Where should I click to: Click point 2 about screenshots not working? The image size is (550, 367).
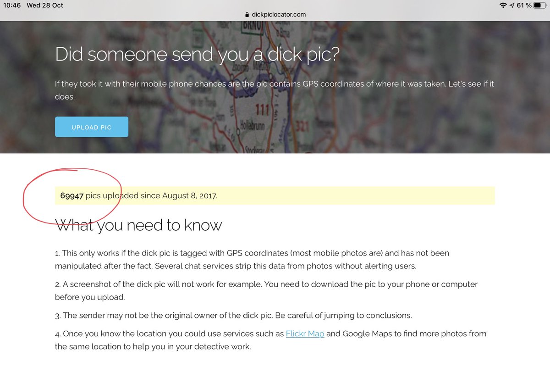[266, 290]
